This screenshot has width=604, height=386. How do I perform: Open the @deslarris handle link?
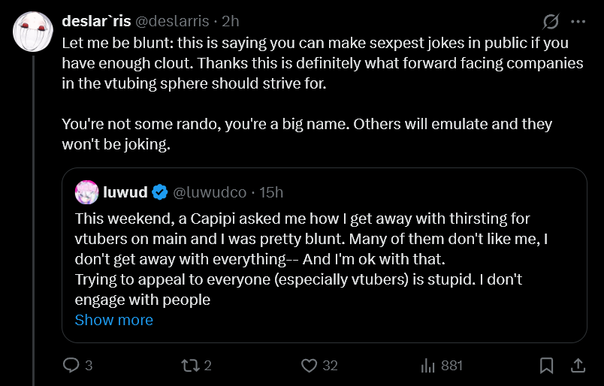pyautogui.click(x=172, y=21)
